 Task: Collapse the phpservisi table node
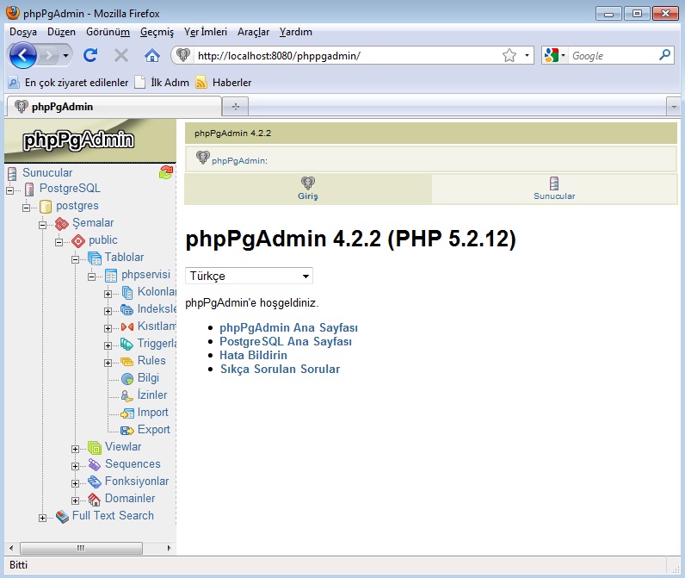tap(91, 277)
